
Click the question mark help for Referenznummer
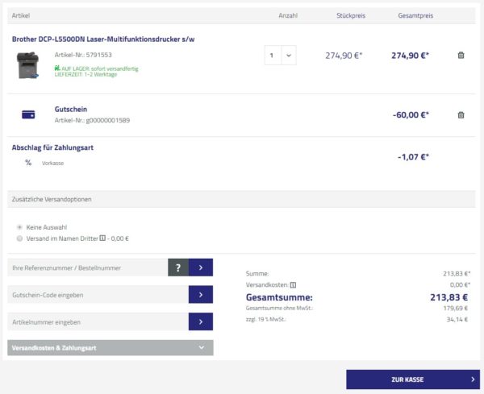pos(178,268)
